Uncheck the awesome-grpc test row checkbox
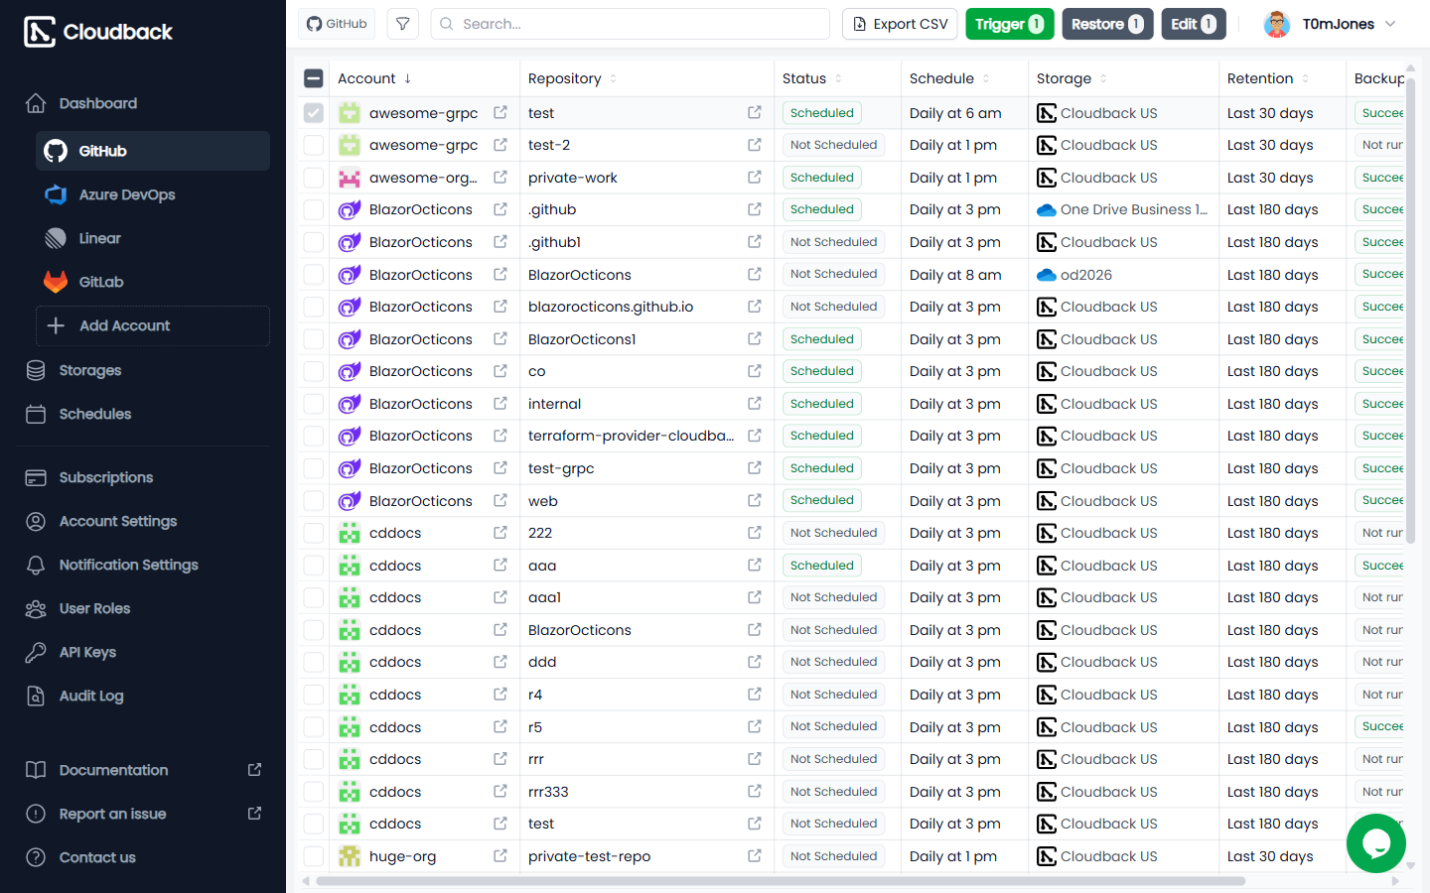 (314, 113)
